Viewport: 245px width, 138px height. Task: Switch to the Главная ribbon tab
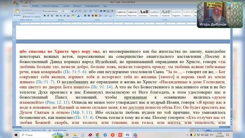pyautogui.click(x=24, y=6)
